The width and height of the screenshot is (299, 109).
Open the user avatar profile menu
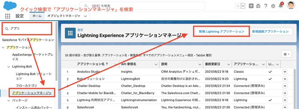coord(291,5)
